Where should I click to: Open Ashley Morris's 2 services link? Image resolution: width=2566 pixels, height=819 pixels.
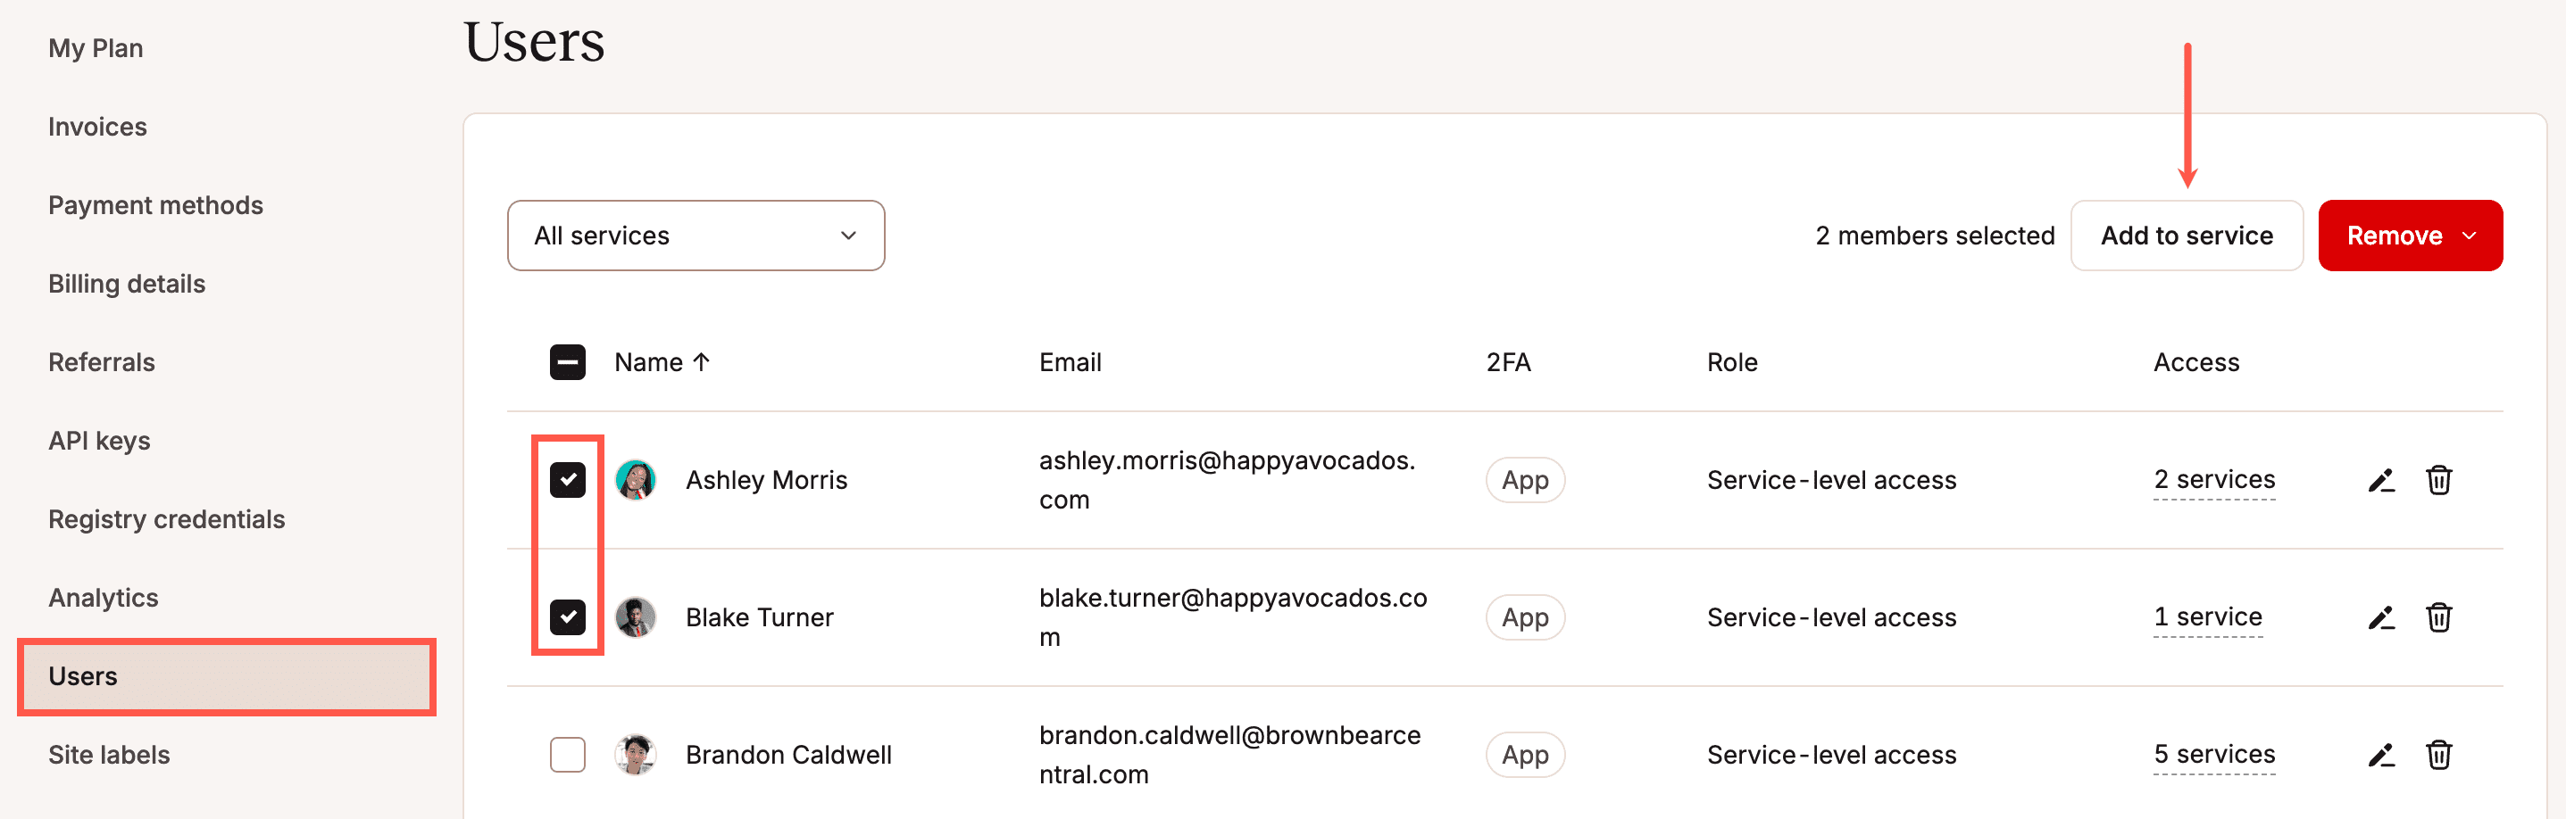pos(2213,480)
